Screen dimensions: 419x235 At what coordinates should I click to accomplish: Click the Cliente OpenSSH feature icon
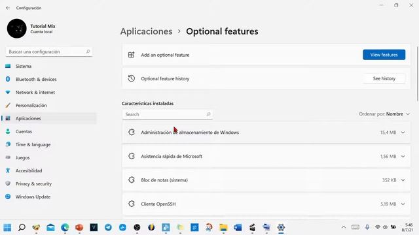(132, 204)
